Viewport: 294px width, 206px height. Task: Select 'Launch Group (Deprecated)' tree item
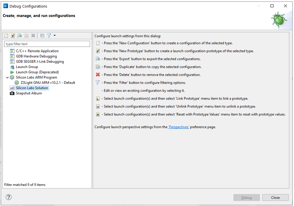tap(37, 72)
